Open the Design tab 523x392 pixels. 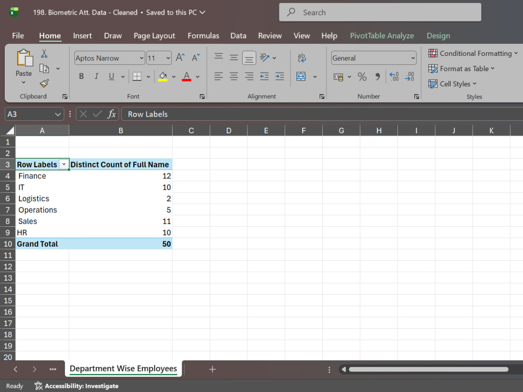[x=438, y=36]
